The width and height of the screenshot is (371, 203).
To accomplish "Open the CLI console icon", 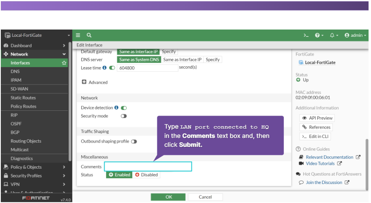I will click(306, 36).
